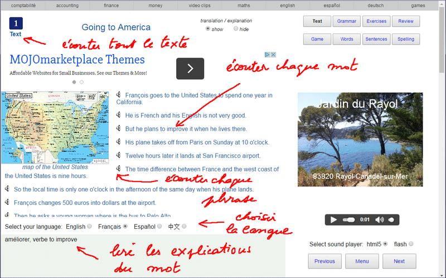Viewport: 446px width, 278px height.
Task: Select the hide translation radio button
Action: click(x=235, y=28)
